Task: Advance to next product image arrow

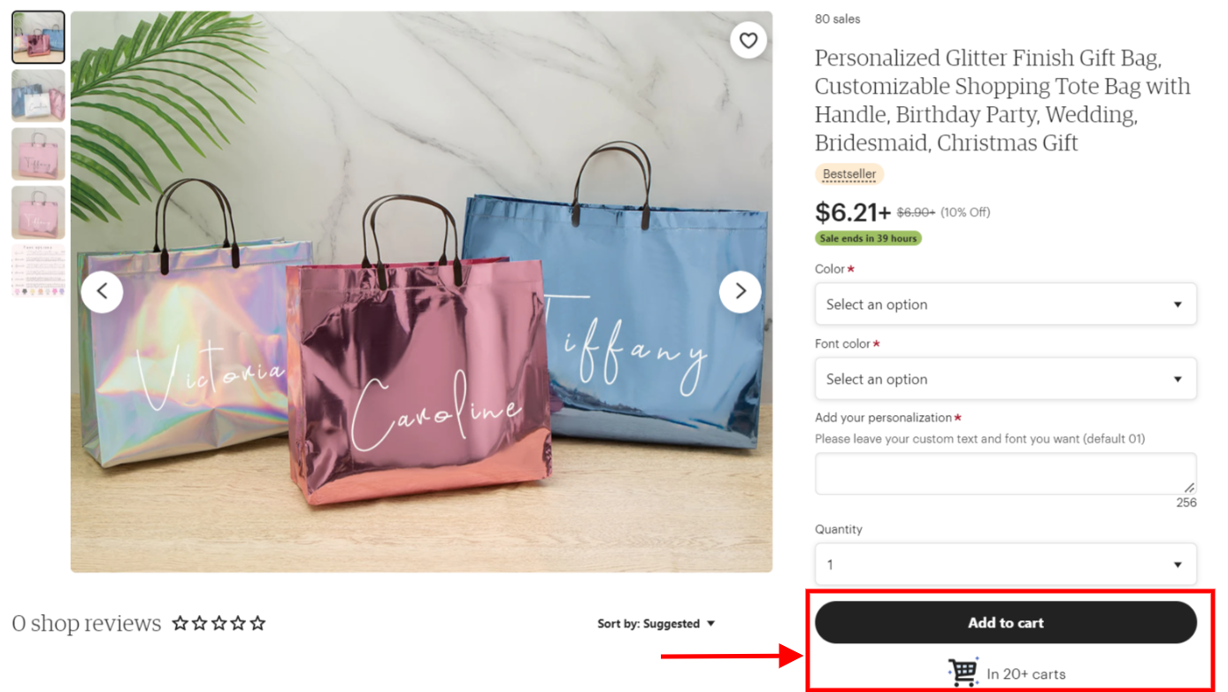Action: click(x=740, y=291)
